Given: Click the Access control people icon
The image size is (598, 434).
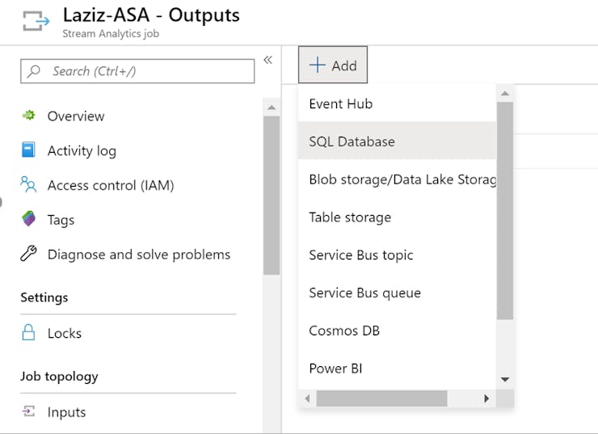Looking at the screenshot, I should pos(29,185).
